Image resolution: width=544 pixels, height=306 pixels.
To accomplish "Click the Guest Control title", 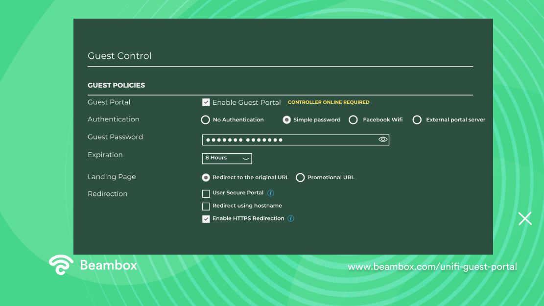I will point(119,56).
